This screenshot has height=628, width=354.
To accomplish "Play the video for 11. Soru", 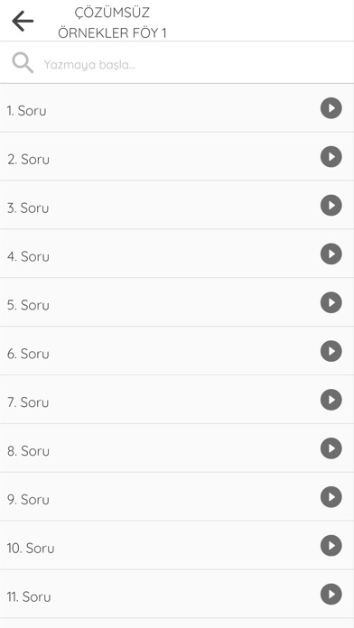I will click(x=331, y=594).
